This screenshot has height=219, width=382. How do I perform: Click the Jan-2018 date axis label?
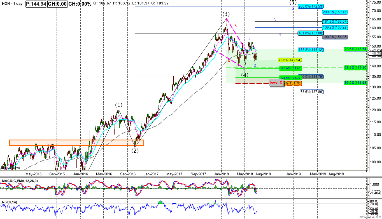click(221, 174)
